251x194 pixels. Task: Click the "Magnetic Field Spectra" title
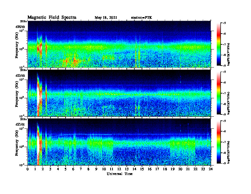pyautogui.click(x=52, y=17)
